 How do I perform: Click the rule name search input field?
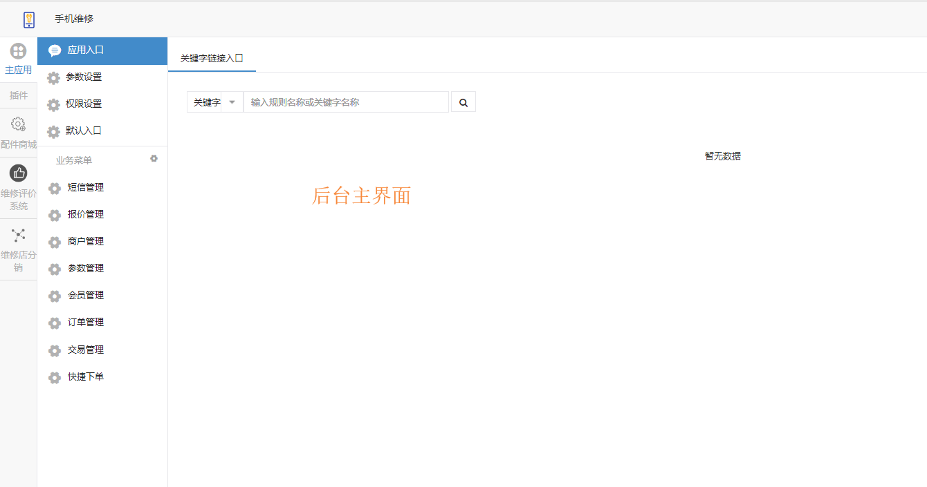pyautogui.click(x=346, y=102)
